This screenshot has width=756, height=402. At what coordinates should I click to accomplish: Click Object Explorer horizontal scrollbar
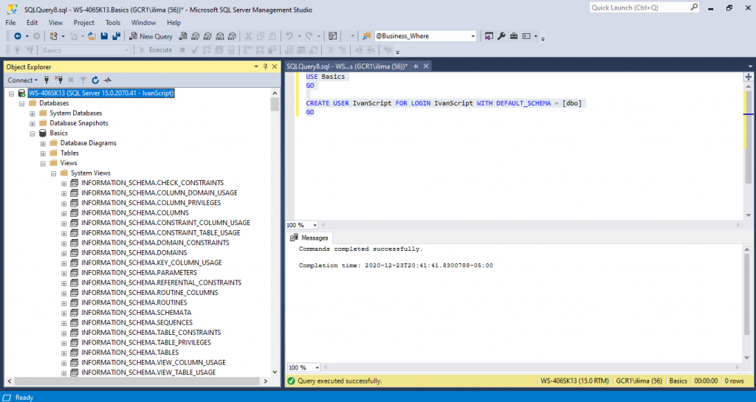[137, 381]
